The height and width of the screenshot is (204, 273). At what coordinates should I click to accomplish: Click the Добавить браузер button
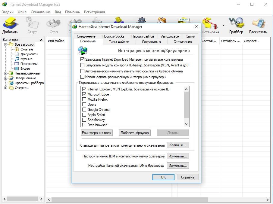point(135,133)
